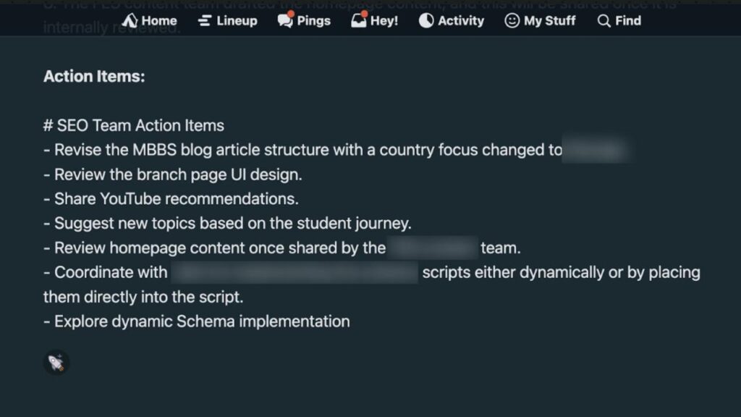741x417 pixels.
Task: Click the "Share YouTube recommendations" line
Action: (x=176, y=198)
